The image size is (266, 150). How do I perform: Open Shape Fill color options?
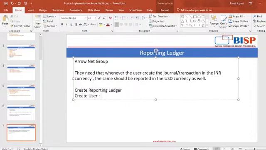coord(236,16)
